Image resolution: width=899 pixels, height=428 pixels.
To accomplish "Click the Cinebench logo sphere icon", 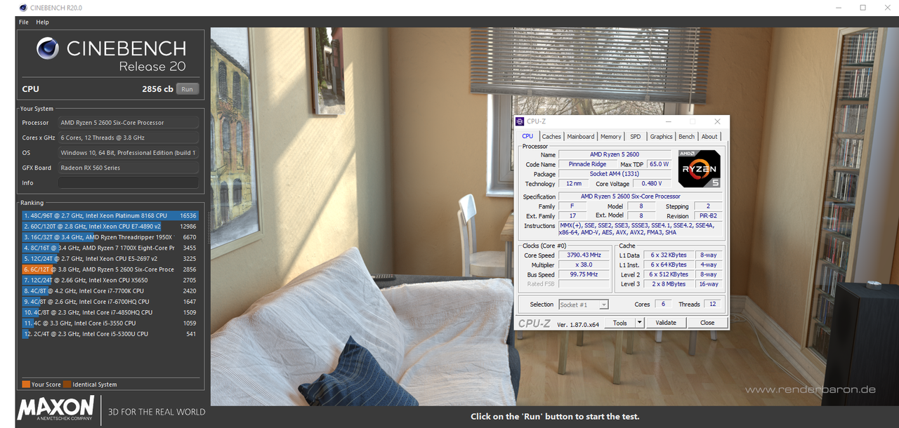I will click(x=48, y=48).
